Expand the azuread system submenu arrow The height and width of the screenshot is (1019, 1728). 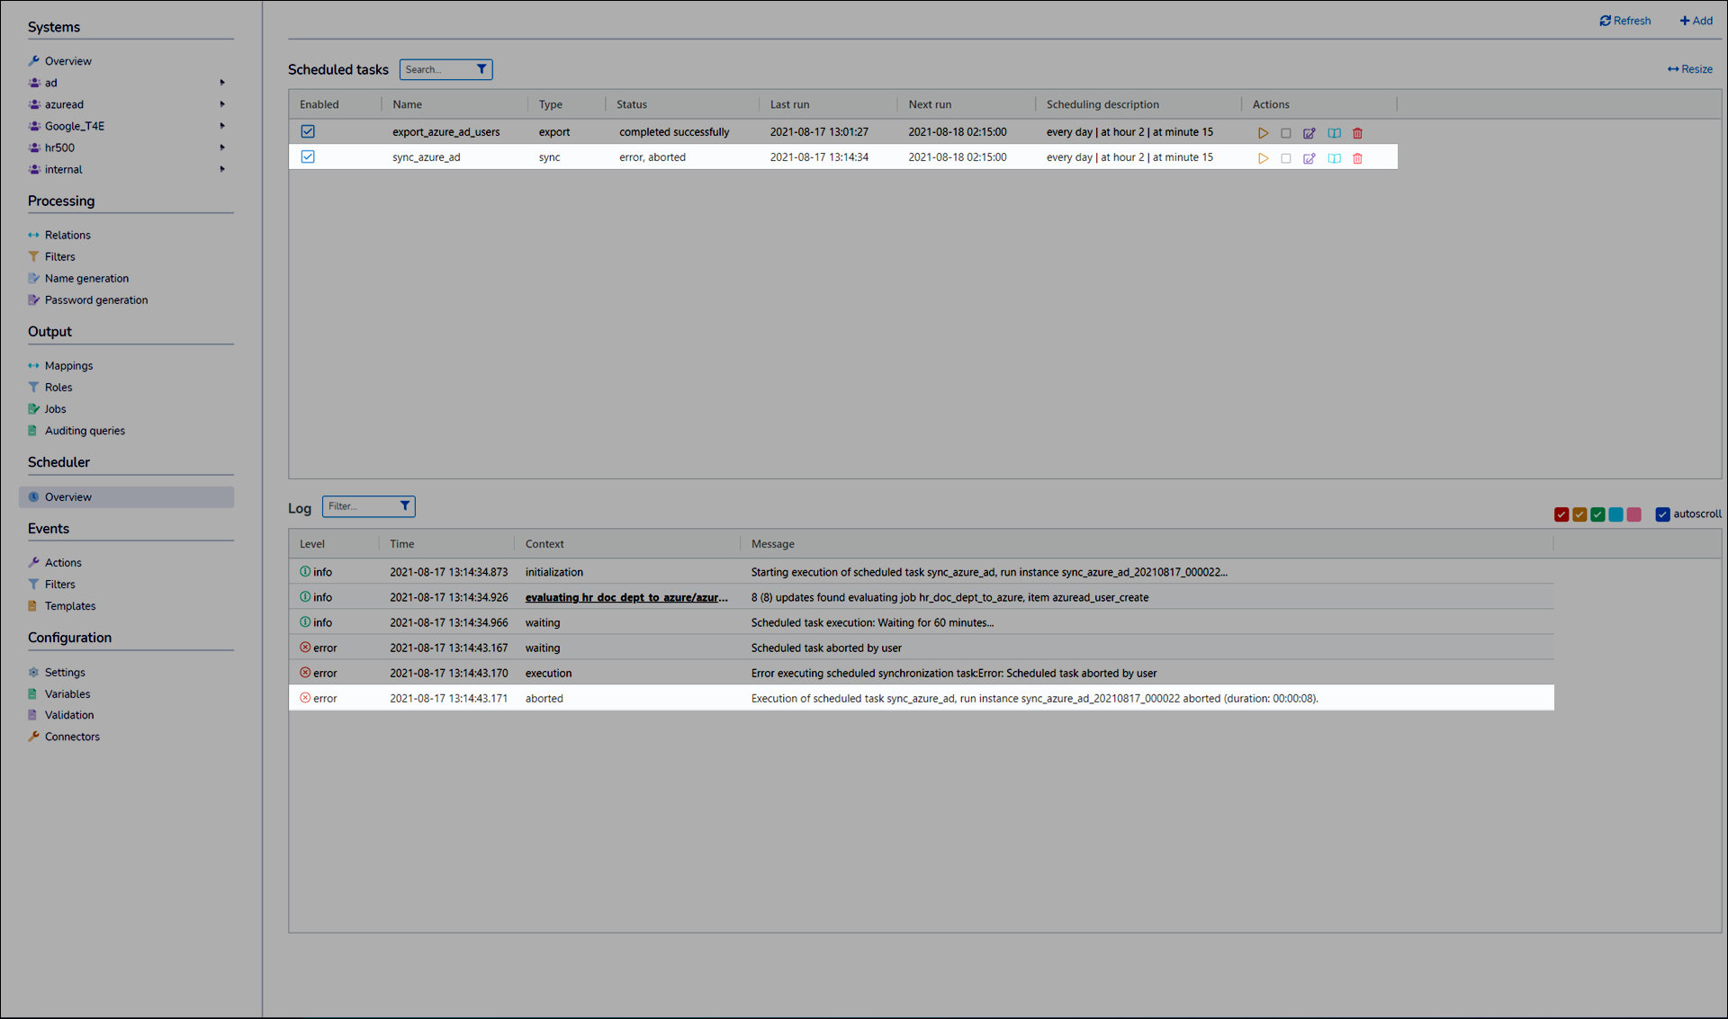point(222,104)
